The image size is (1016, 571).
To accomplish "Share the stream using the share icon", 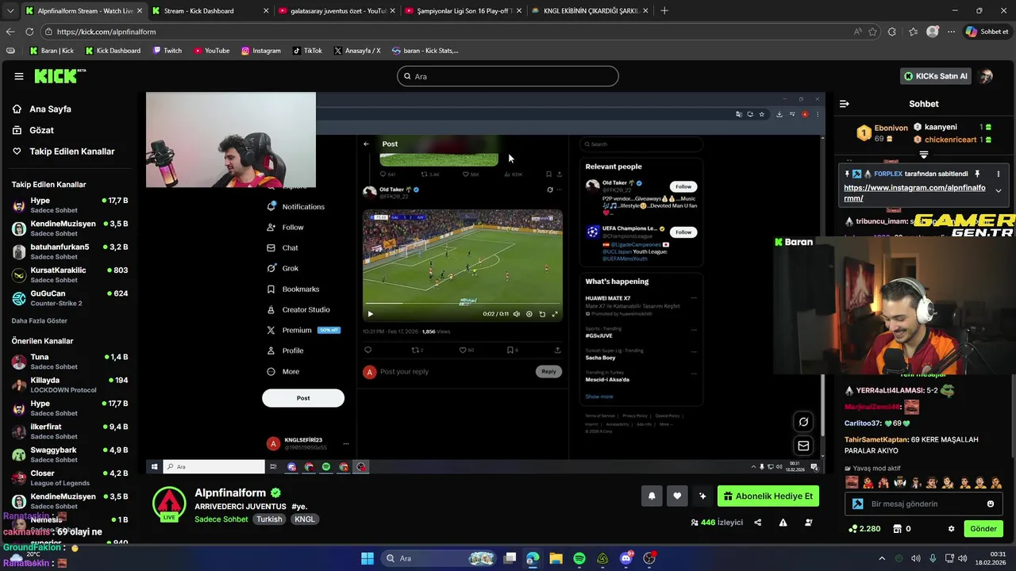I will (757, 523).
